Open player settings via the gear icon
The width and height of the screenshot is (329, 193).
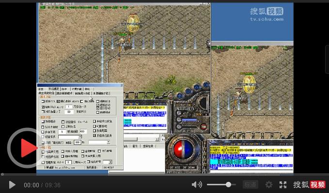tap(269, 185)
